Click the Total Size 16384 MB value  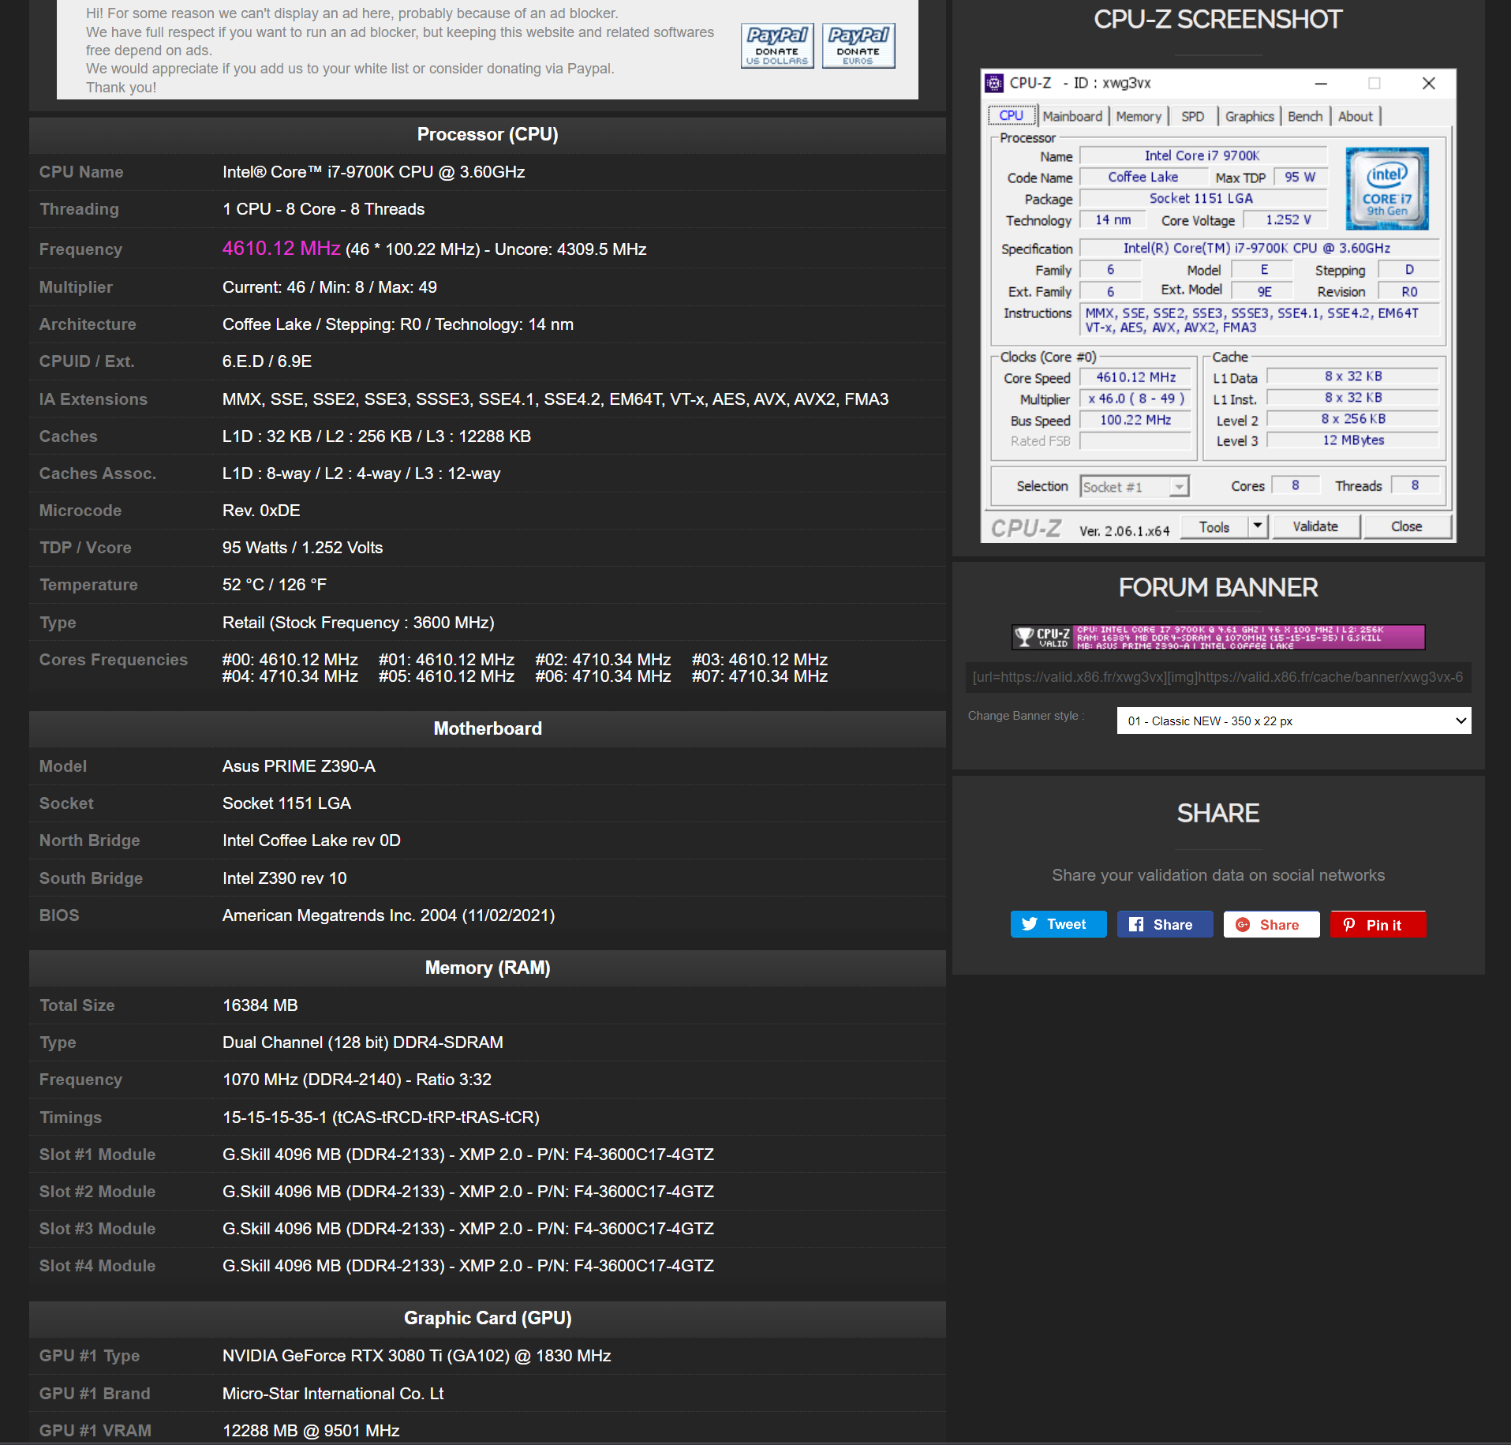coord(260,1005)
